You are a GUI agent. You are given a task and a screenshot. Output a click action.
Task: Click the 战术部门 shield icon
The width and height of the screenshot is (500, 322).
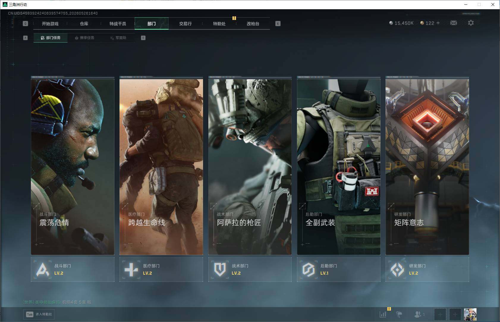click(220, 270)
